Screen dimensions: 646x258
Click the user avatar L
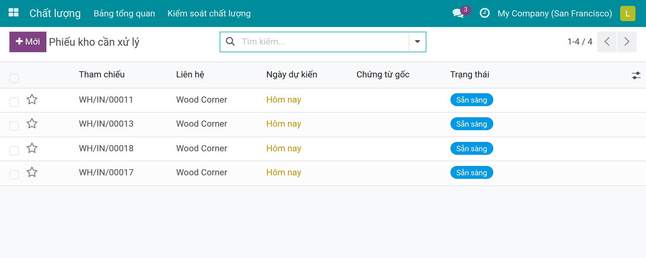coord(628,13)
